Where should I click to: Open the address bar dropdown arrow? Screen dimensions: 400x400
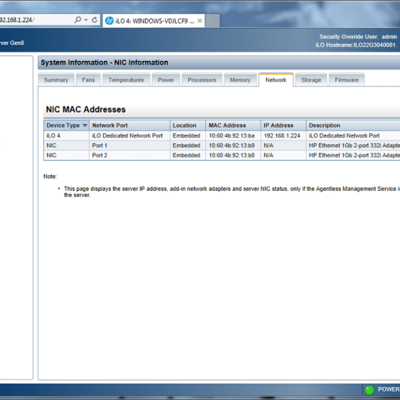[x=86, y=20]
